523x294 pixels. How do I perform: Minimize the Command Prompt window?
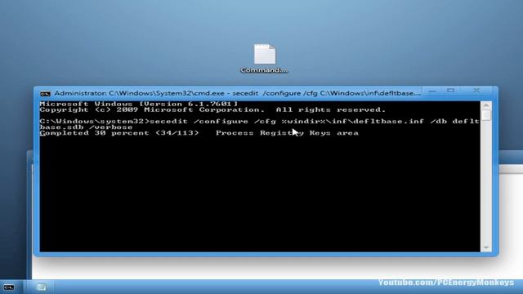[x=432, y=91]
